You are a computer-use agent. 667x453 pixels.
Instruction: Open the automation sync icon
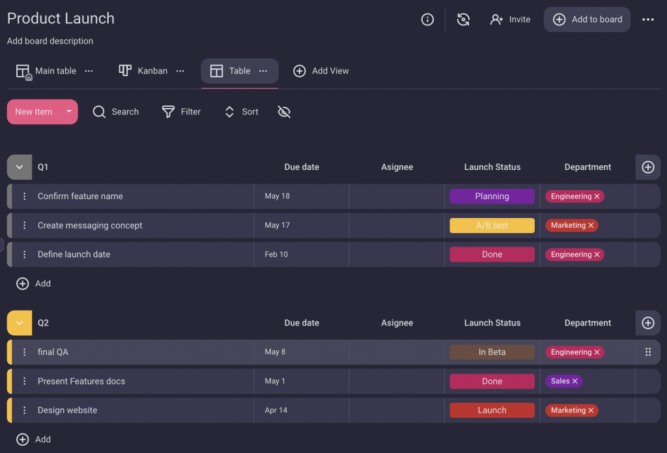[x=463, y=20]
